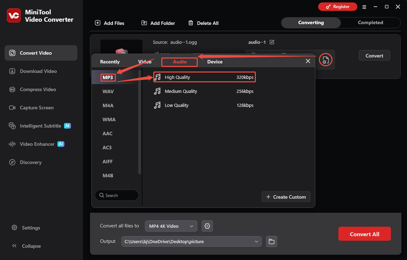Click the MiniTool Video Converter logo icon

pyautogui.click(x=14, y=15)
